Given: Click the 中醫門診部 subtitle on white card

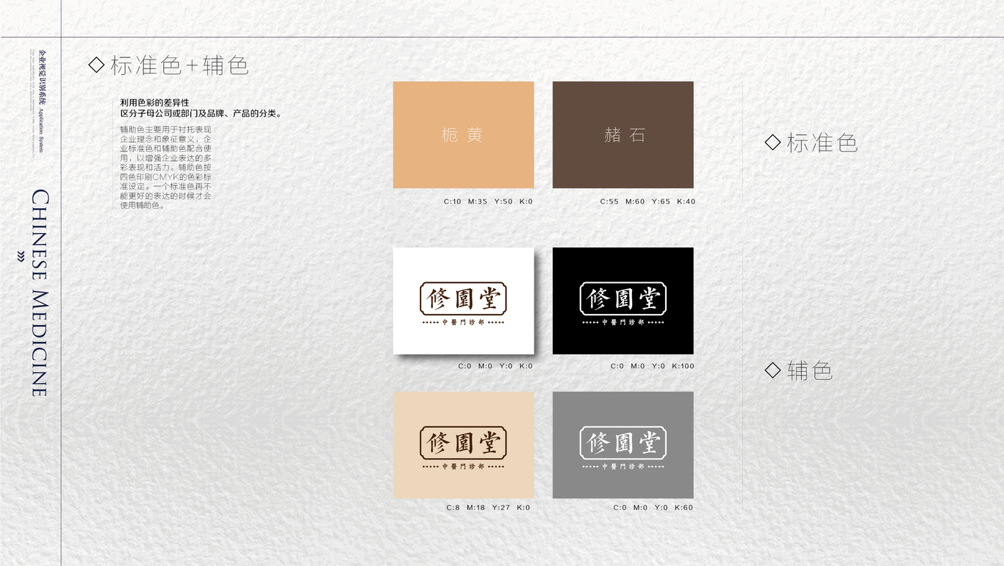Looking at the screenshot, I should (x=464, y=323).
